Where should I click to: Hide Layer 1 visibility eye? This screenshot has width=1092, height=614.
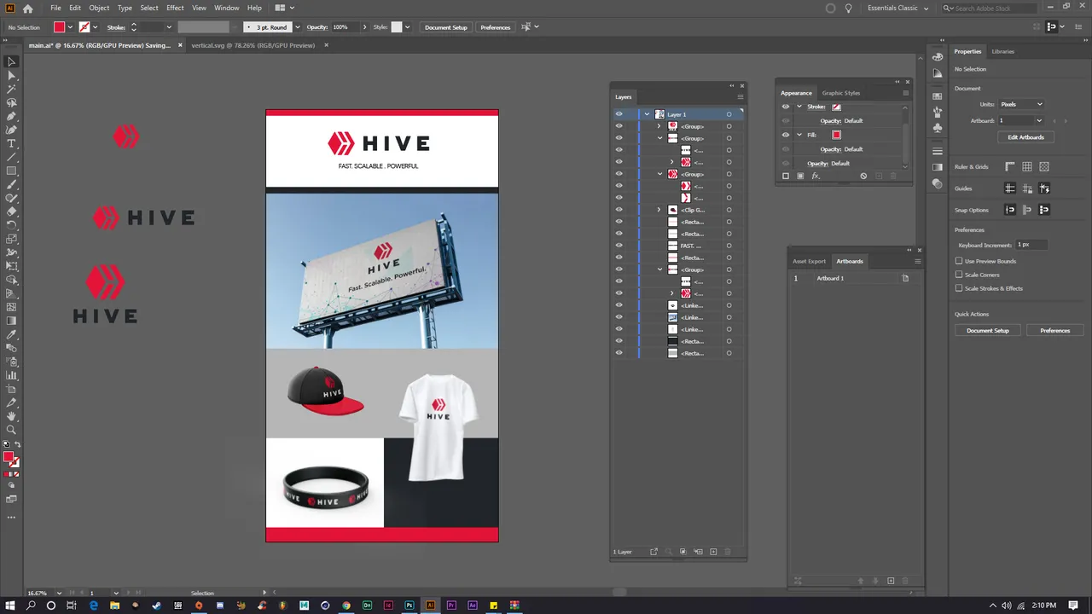619,114
